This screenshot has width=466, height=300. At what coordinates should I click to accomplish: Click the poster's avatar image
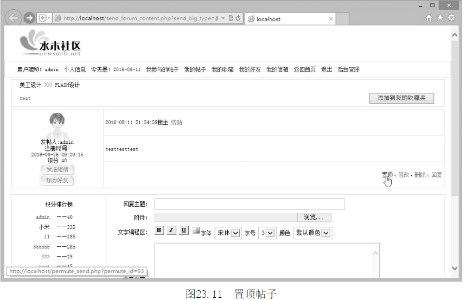tap(57, 125)
